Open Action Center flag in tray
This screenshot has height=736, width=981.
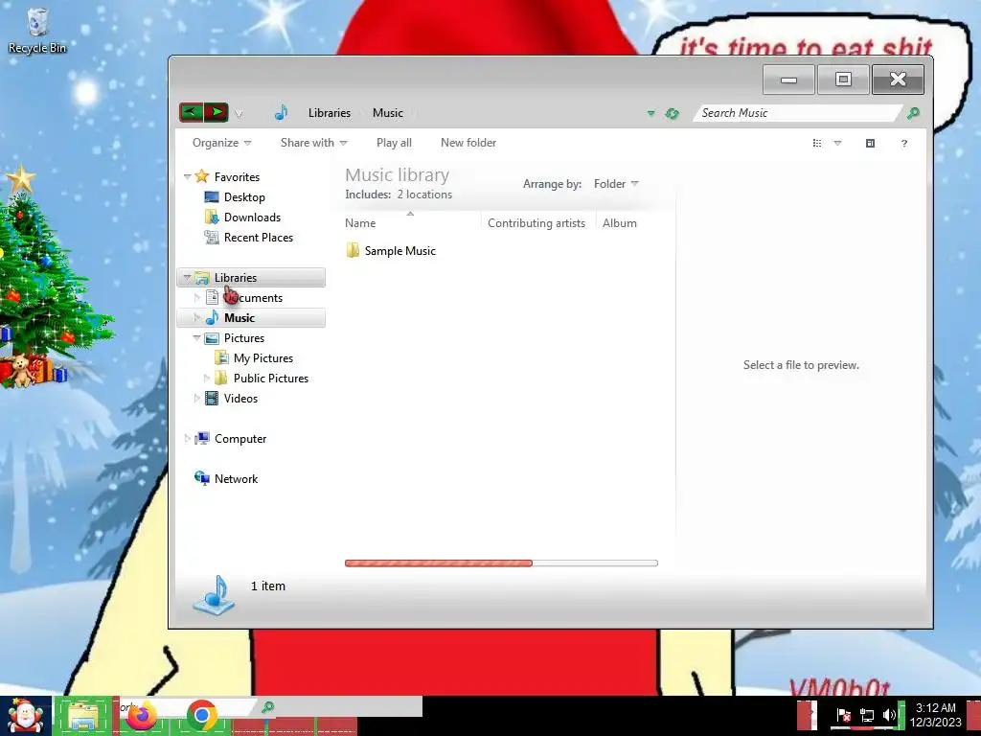pos(843,715)
